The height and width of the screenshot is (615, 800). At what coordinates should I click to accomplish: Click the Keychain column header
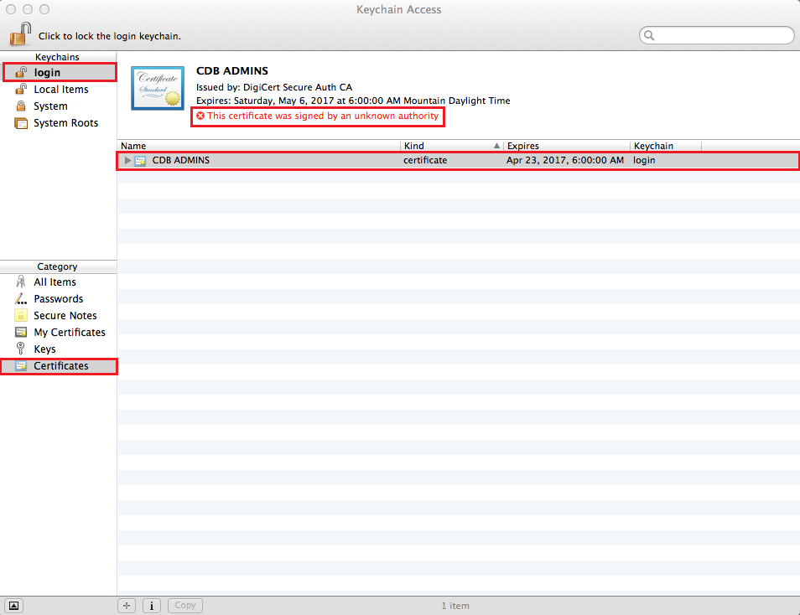(665, 146)
